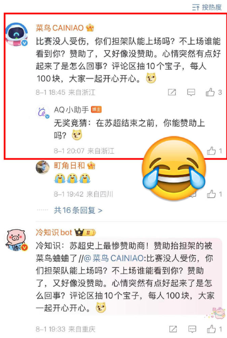Click the @菜鸟 CAINIAO mention link
227x338 pixels.
point(114,258)
